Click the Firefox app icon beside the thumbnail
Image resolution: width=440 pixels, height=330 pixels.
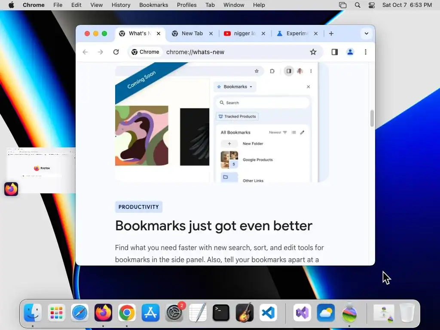[11, 189]
